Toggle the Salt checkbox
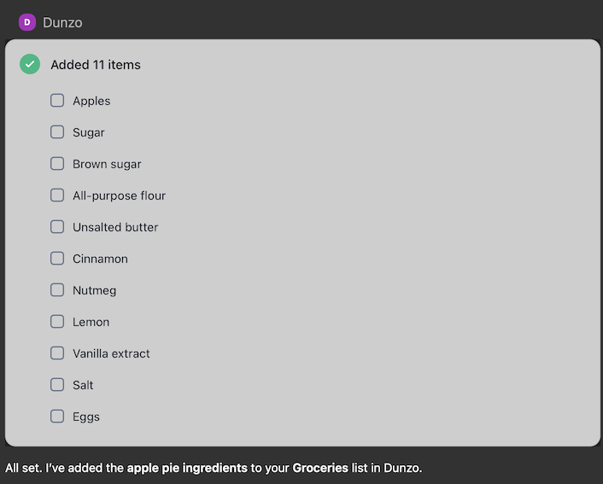The image size is (603, 484). point(57,385)
